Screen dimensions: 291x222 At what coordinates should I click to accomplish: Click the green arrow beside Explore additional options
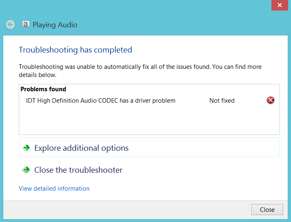[27, 148]
